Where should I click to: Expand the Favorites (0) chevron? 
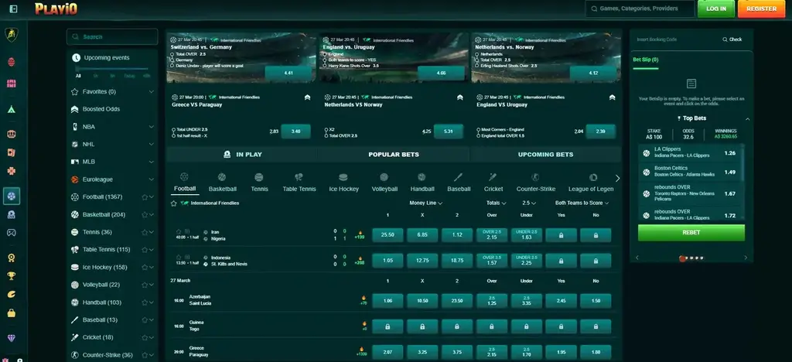pos(151,92)
